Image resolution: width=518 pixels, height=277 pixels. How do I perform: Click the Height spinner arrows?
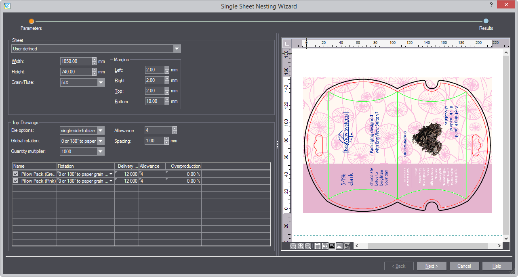click(95, 72)
